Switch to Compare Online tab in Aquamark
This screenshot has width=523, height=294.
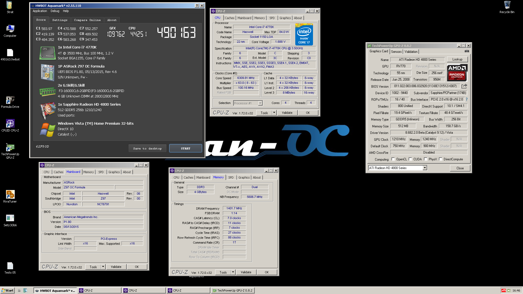click(87, 20)
